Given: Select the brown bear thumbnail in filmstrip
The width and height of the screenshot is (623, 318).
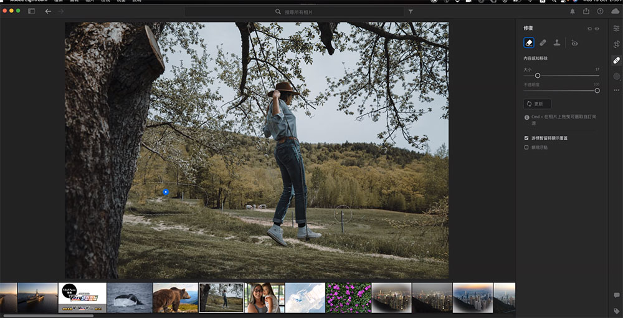Looking at the screenshot, I should (x=175, y=297).
